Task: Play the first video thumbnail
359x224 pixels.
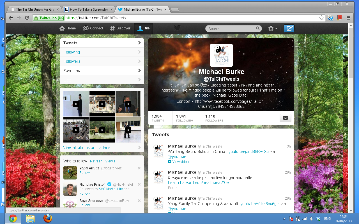Action: coord(76,104)
